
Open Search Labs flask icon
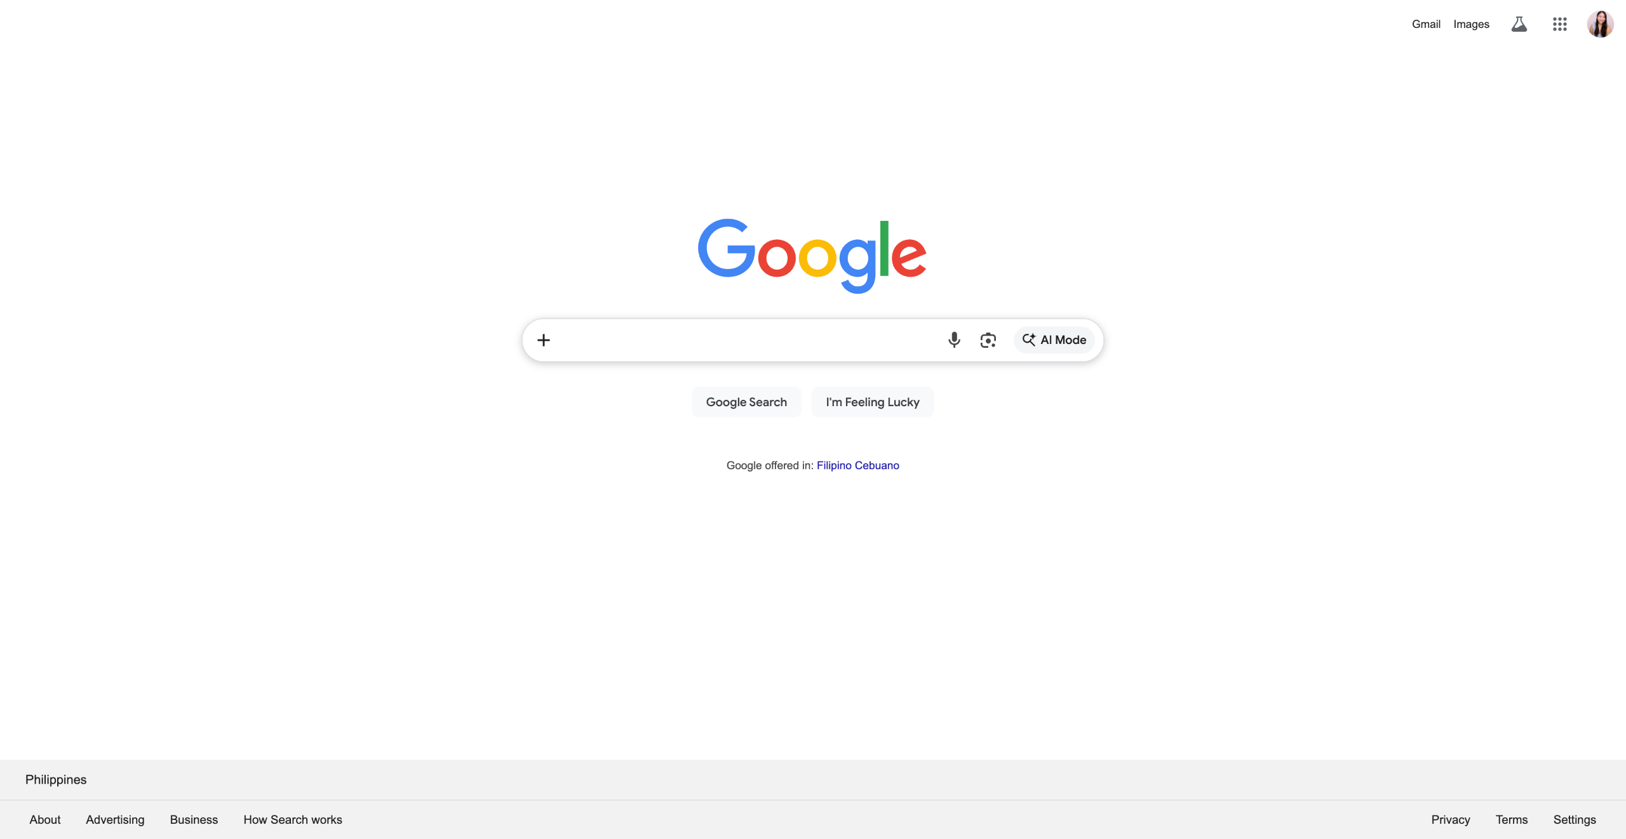[x=1519, y=24]
